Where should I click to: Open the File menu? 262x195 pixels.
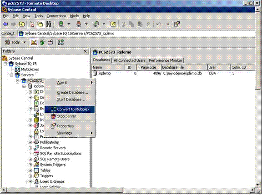[5, 16]
